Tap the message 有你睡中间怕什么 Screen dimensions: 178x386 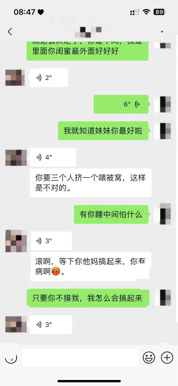(111, 214)
